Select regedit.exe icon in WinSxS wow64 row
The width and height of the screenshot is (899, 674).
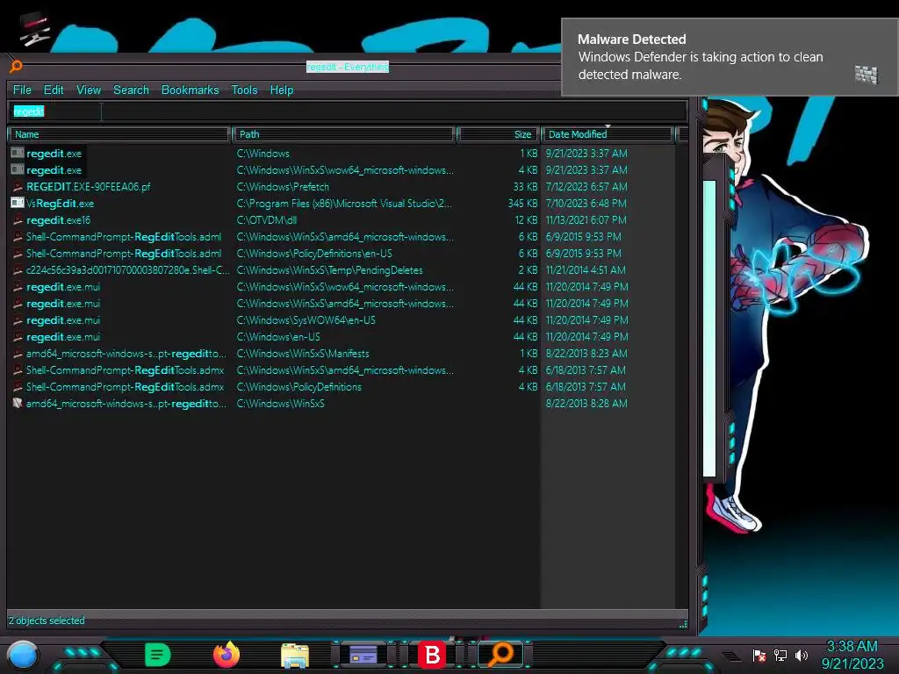[x=18, y=169]
